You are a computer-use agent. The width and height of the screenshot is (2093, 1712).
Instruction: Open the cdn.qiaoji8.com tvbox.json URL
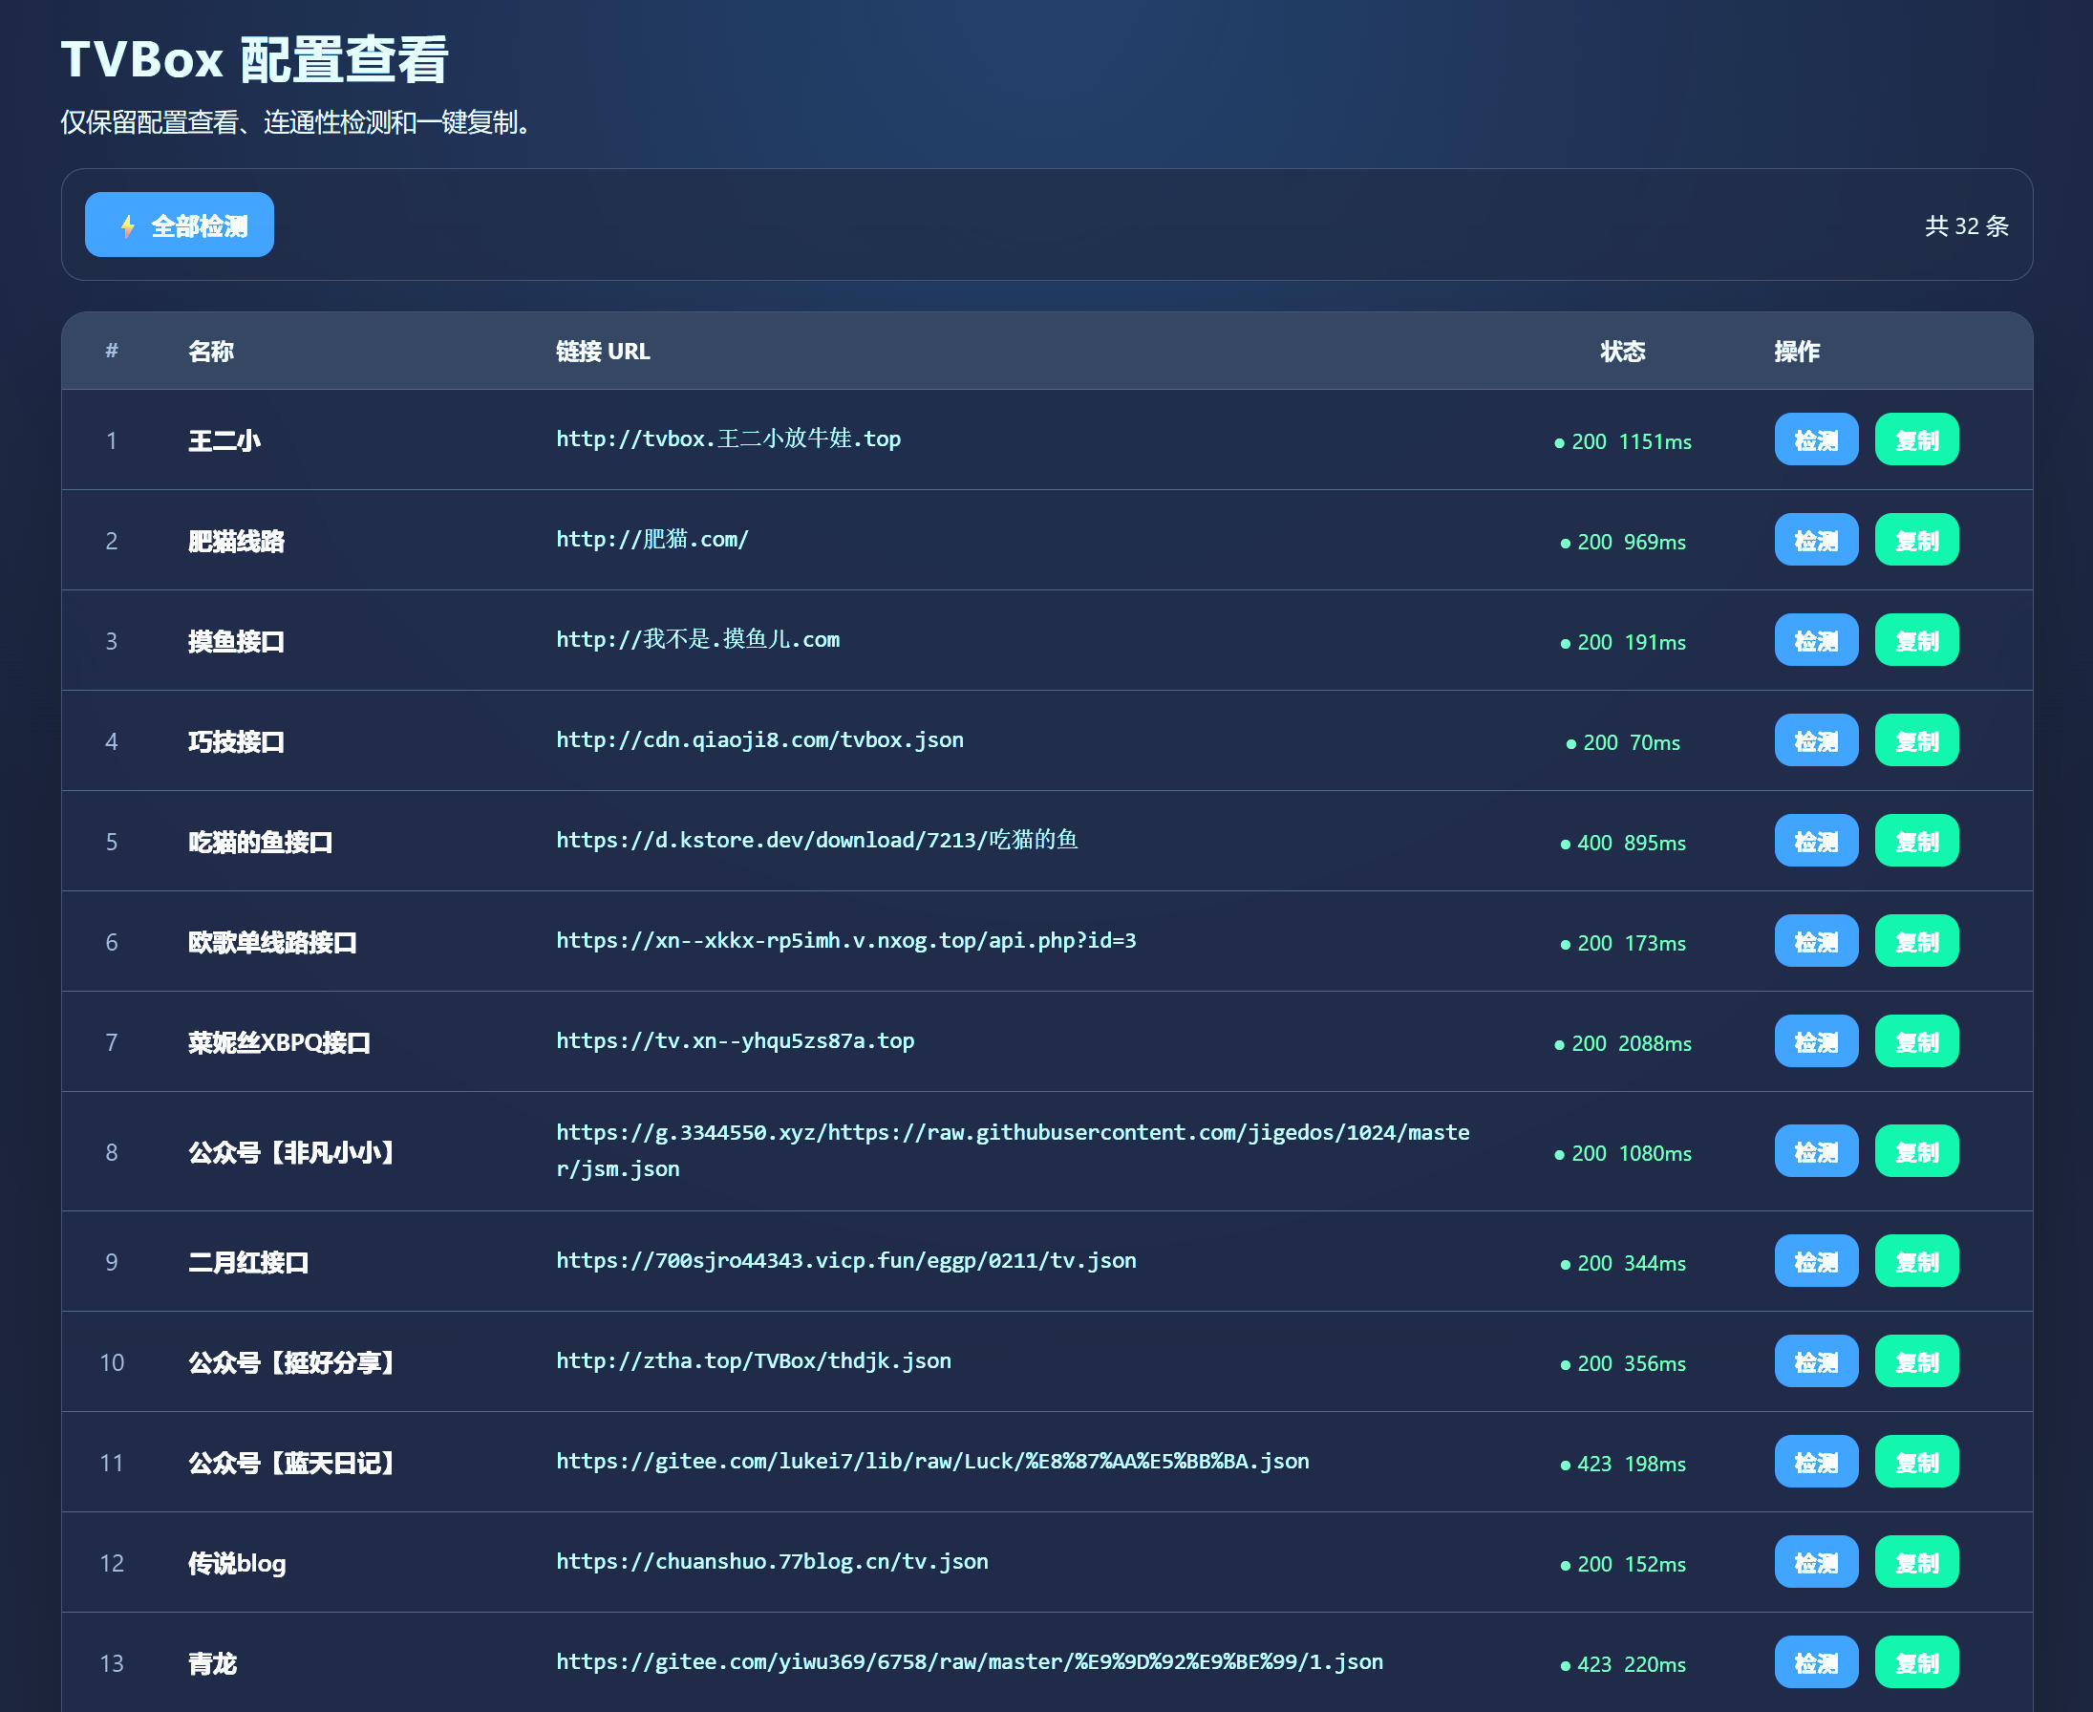pos(759,740)
